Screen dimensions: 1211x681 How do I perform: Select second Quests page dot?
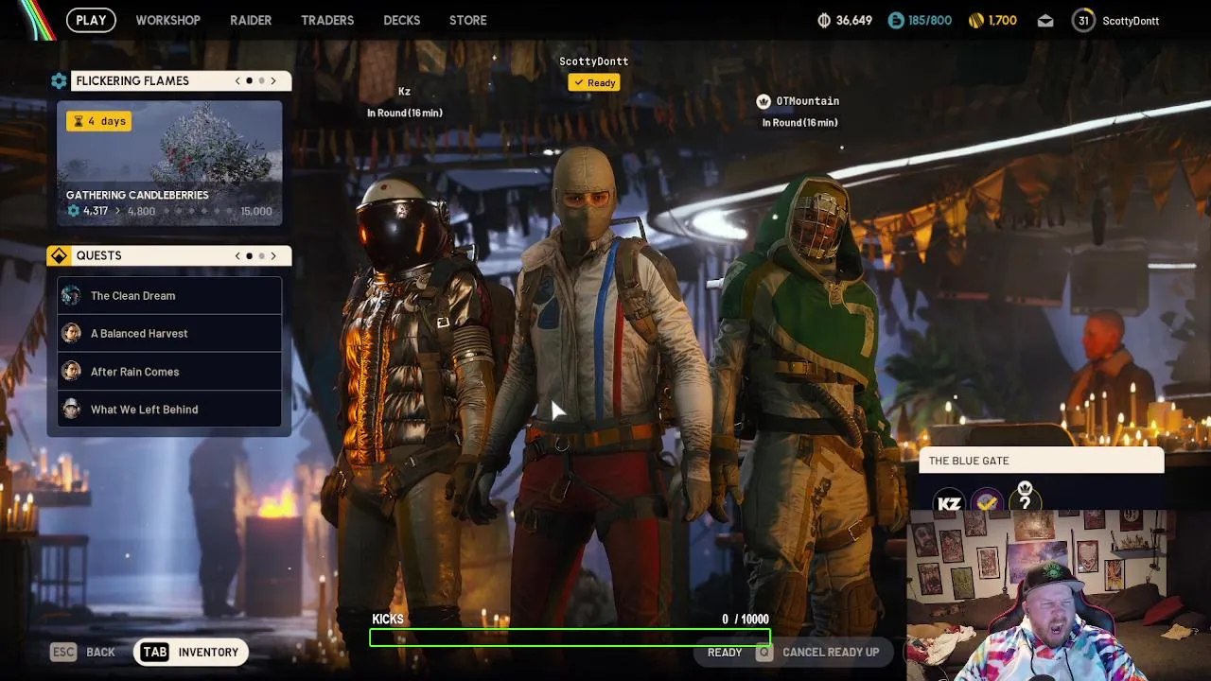262,255
